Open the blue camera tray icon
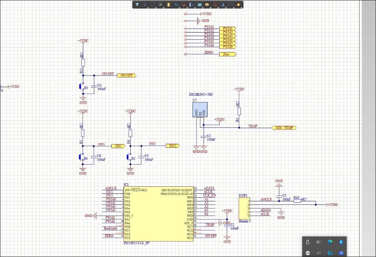 pyautogui.click(x=341, y=253)
